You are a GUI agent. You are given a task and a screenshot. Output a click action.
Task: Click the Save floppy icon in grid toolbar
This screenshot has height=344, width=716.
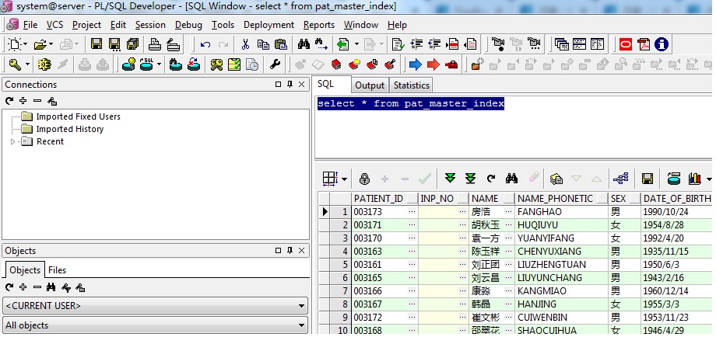point(647,179)
